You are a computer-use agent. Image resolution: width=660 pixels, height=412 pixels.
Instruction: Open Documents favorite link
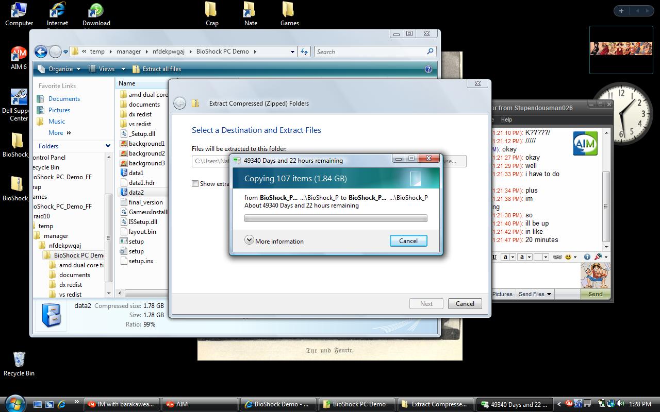point(58,98)
